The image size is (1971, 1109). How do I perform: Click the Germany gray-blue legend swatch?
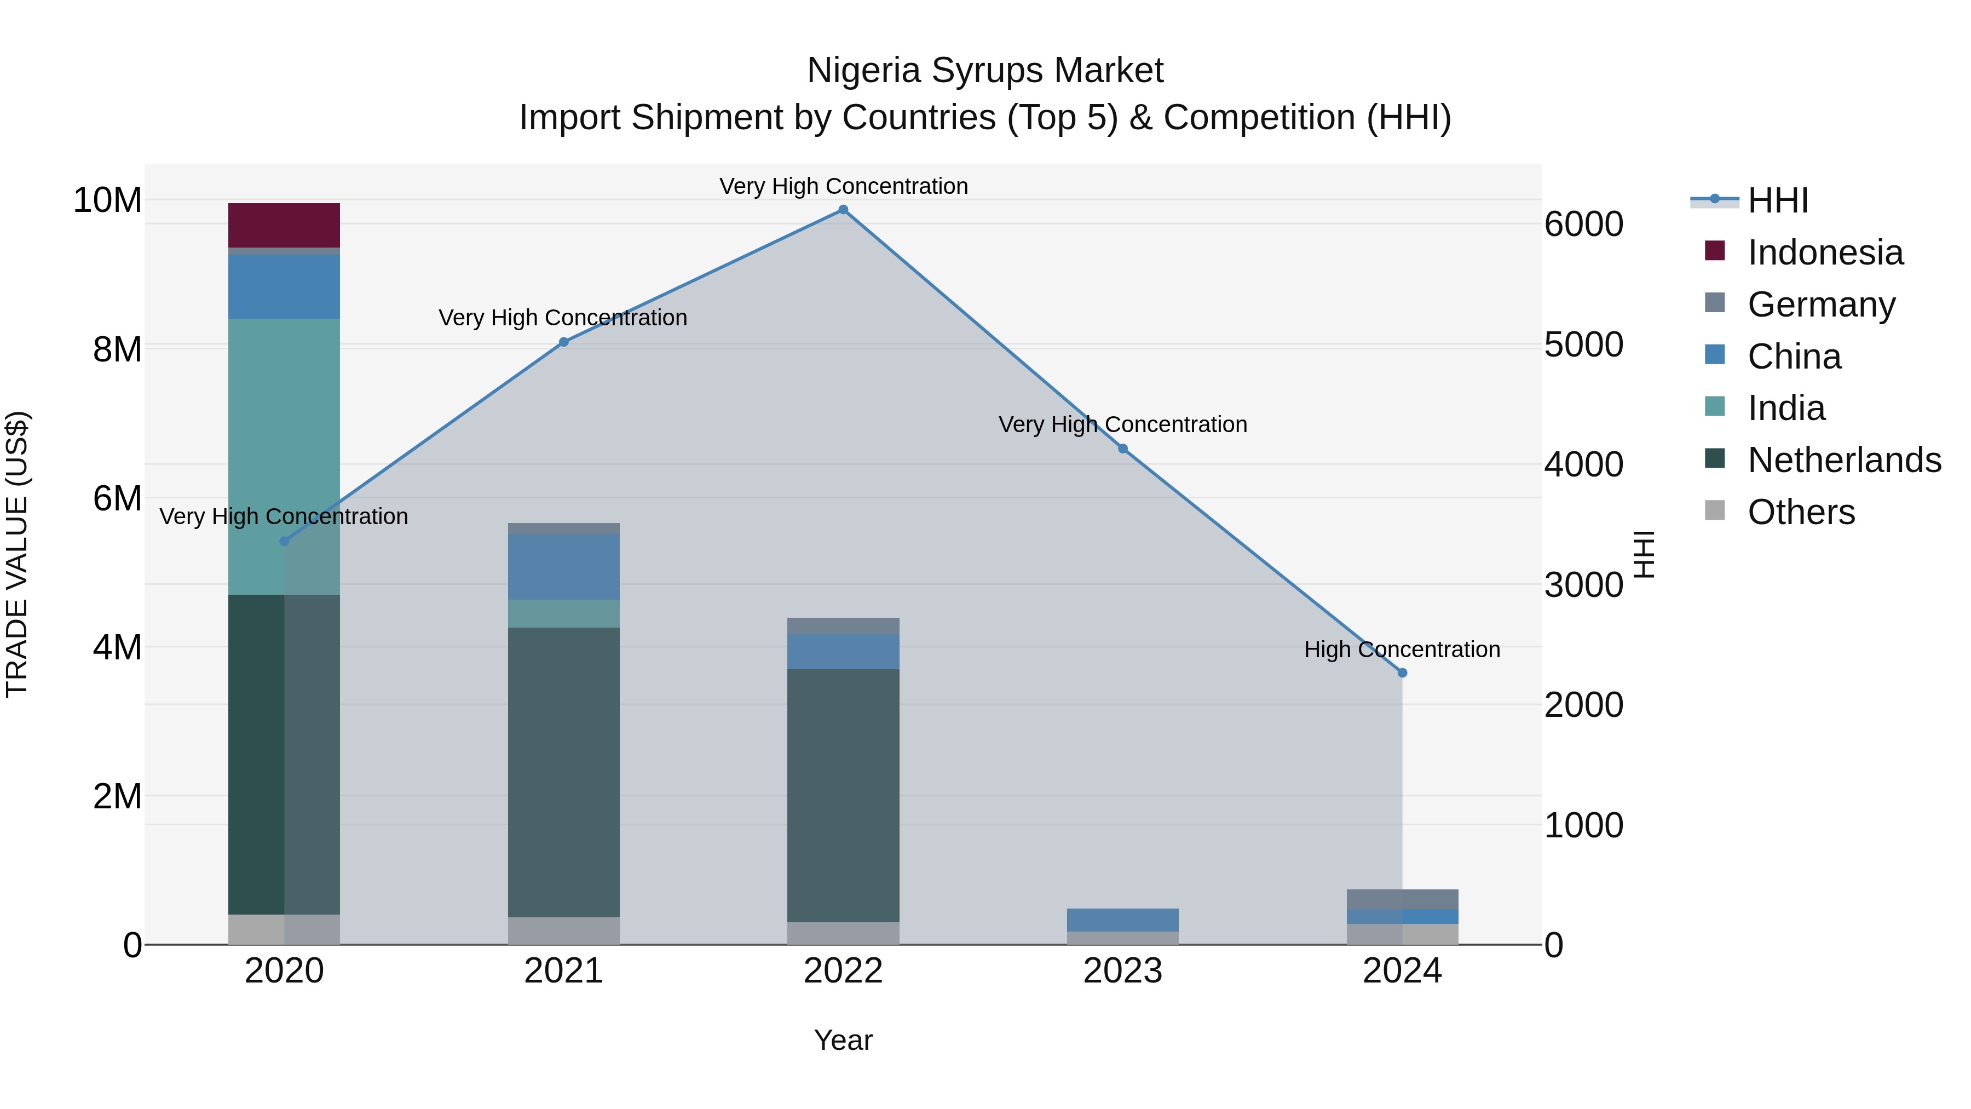[x=1715, y=302]
